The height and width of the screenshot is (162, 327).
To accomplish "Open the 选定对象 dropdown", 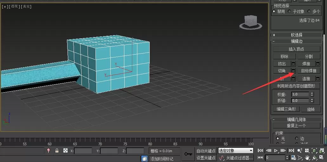I will [236, 151].
